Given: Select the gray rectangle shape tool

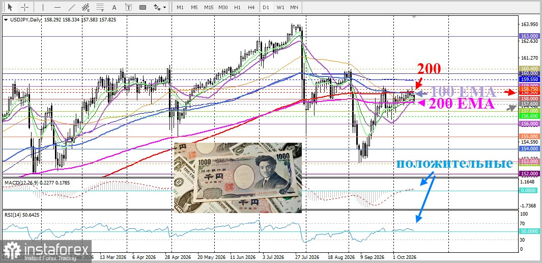Looking at the screenshot, I should tap(142, 7).
